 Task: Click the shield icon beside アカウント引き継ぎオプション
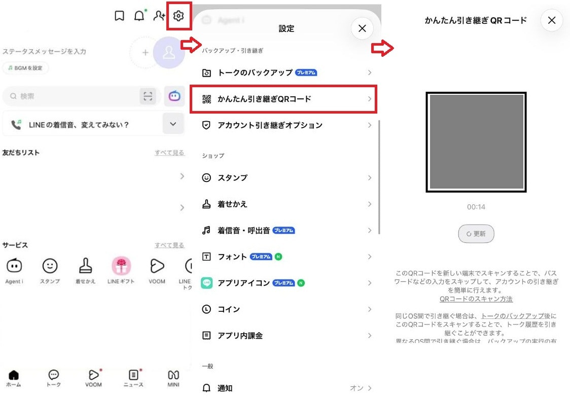[x=206, y=125]
